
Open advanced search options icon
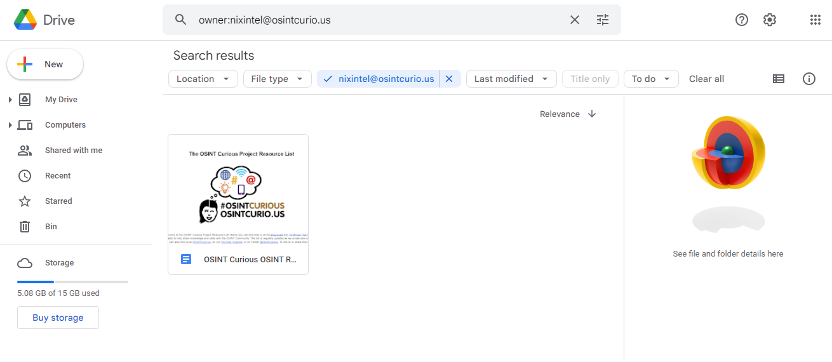pos(603,20)
